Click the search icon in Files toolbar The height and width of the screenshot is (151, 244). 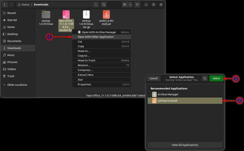pos(104,5)
